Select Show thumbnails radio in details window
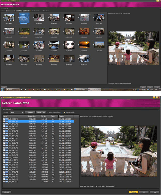Viewport: 161px width, 195px height. (x=47, y=112)
